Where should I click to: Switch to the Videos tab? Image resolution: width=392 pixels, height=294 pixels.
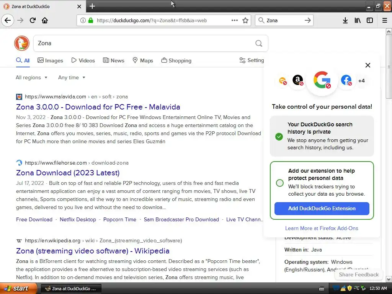[x=83, y=60]
